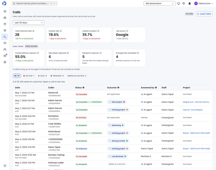Open the people contacts icon in sidebar
This screenshot has width=216, height=170.
(x=5, y=49)
